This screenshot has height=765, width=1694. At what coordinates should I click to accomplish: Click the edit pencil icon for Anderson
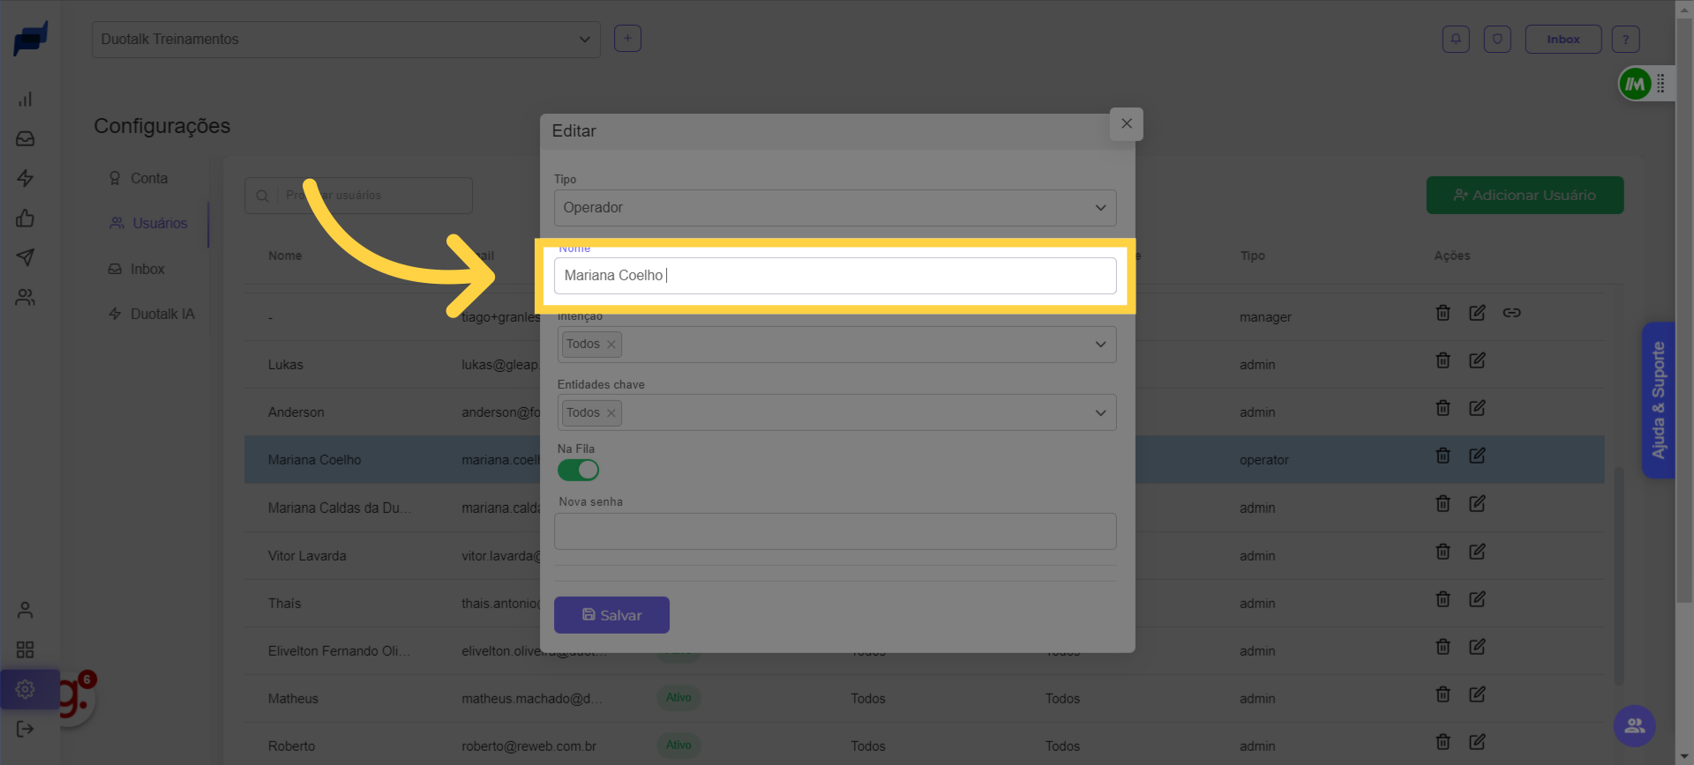pos(1477,408)
